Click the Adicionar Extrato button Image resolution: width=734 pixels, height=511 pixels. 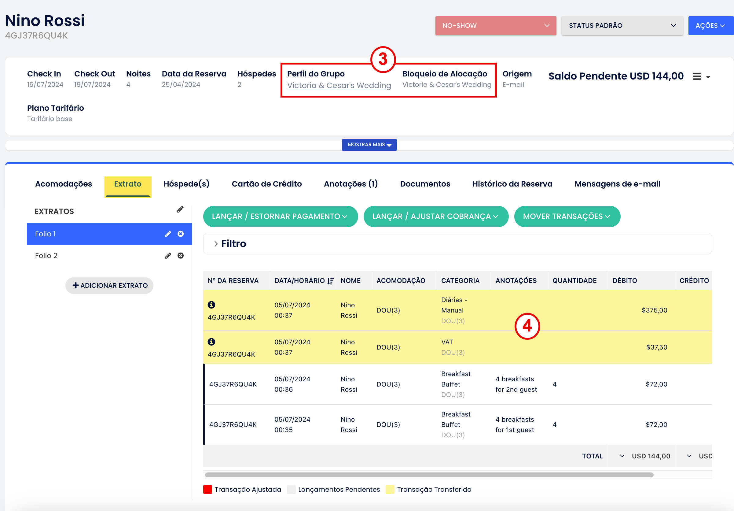click(x=109, y=285)
